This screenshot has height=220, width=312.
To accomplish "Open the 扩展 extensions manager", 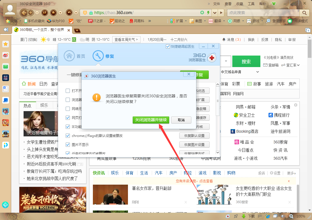I will [179, 21].
